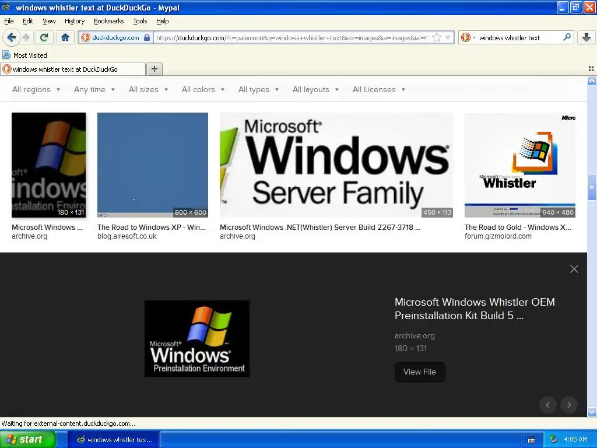This screenshot has height=448, width=597.
Task: Expand the All Licenses filter
Action: (379, 89)
